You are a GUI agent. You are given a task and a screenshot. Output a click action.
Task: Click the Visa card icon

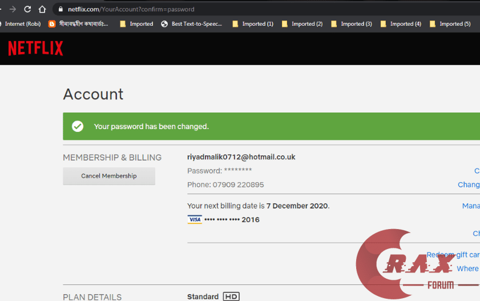click(195, 219)
